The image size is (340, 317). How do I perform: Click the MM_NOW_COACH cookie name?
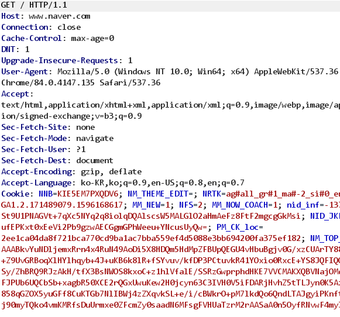240,205
